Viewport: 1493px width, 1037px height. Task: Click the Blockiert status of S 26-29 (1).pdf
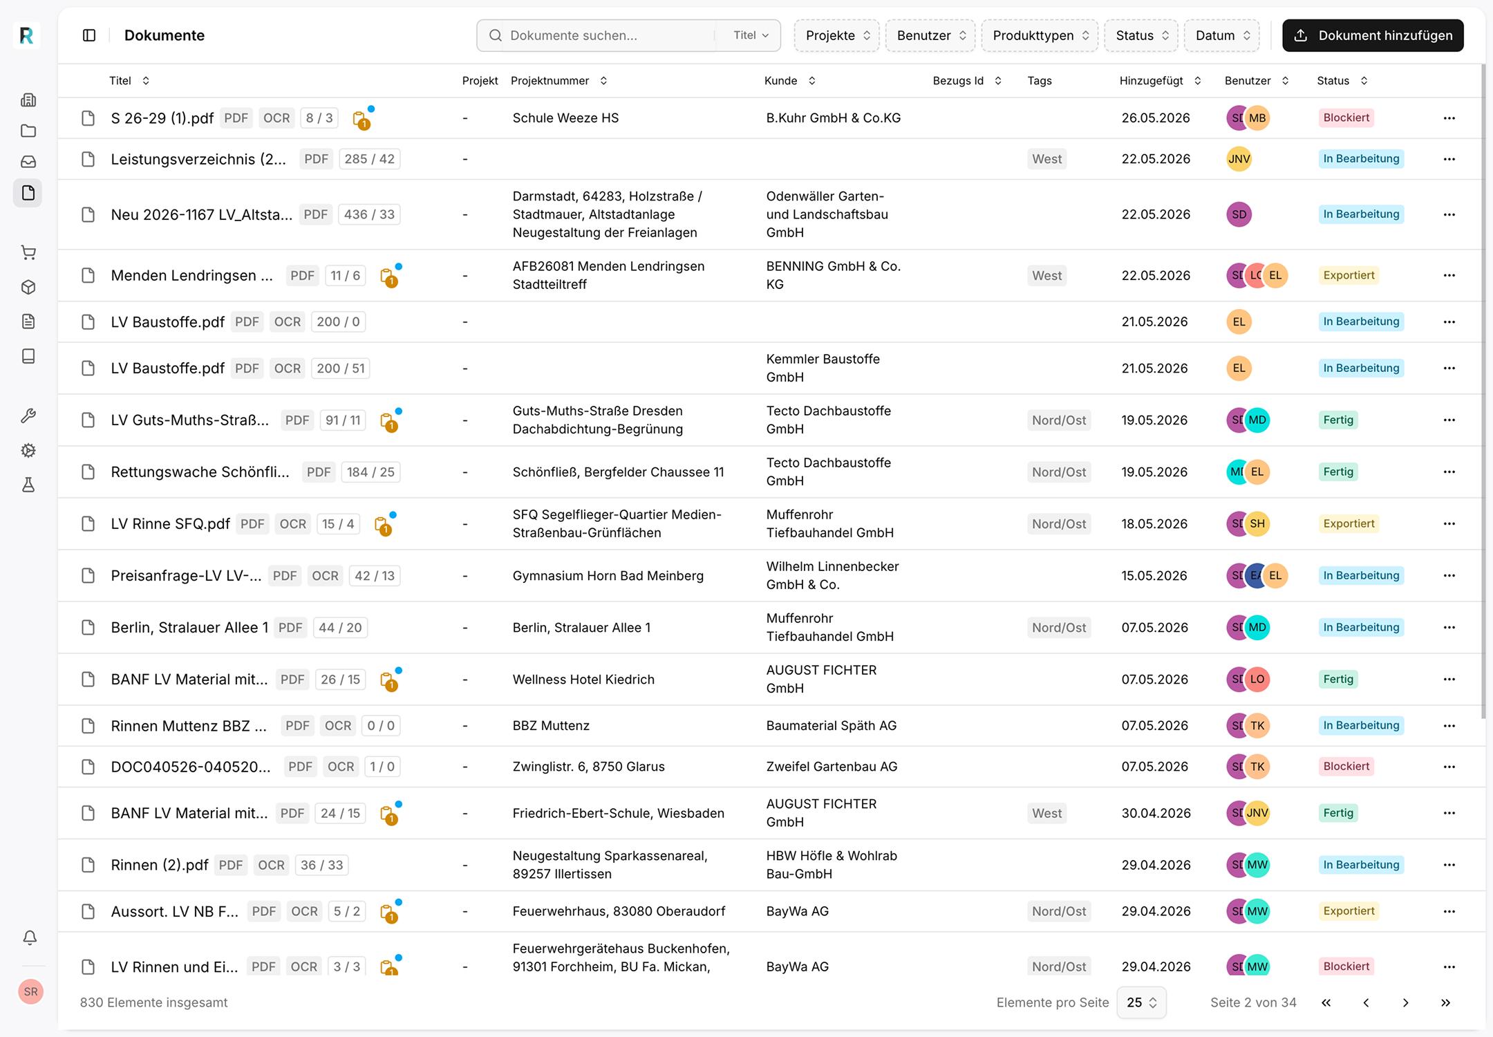coord(1346,118)
